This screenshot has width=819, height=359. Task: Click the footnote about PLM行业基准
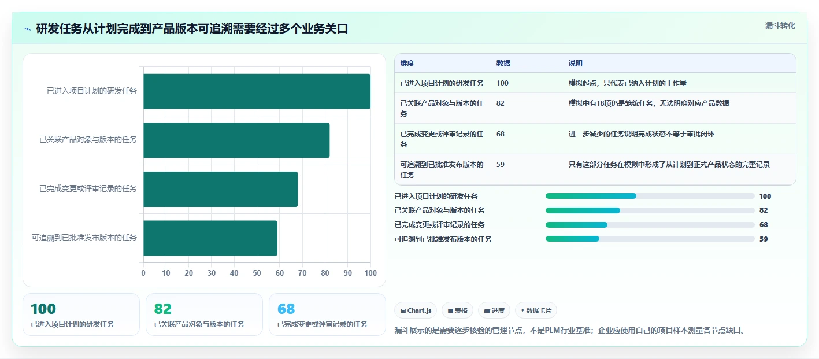(570, 331)
